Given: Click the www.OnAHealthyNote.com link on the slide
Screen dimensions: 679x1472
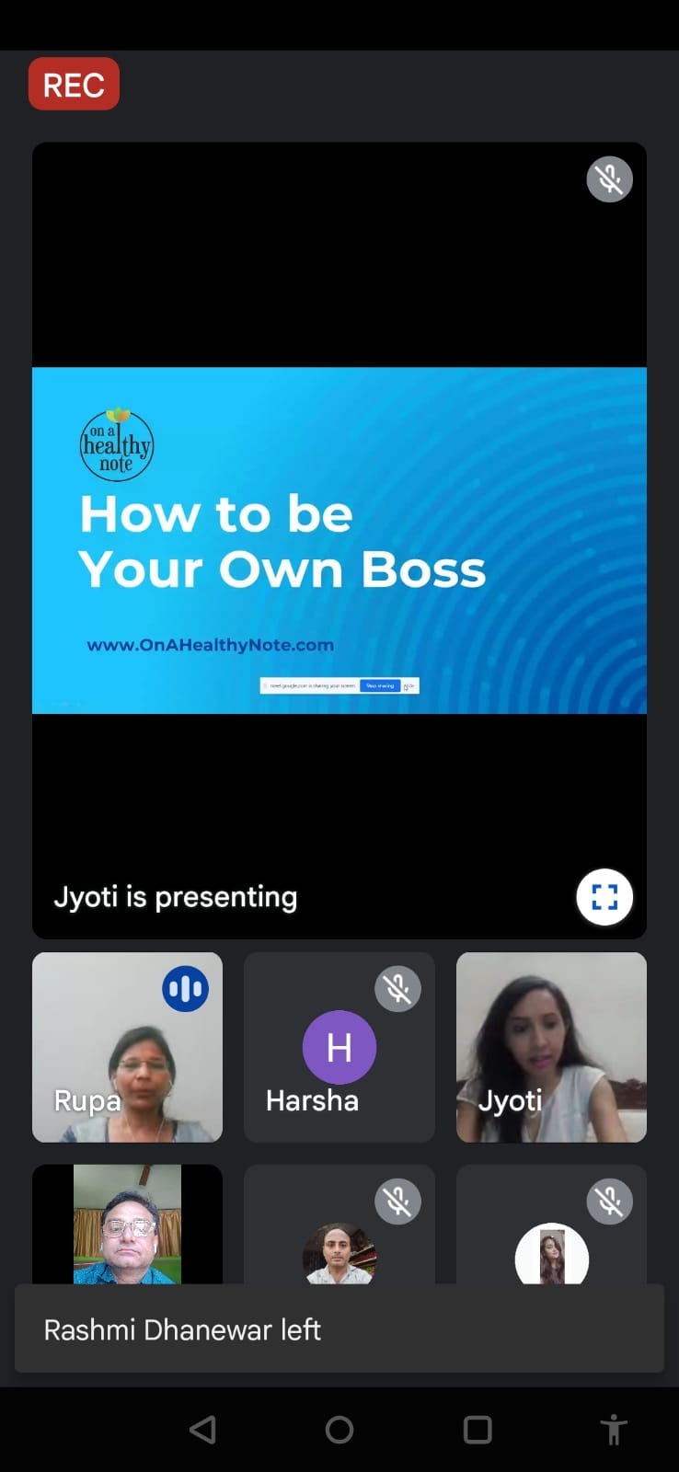Looking at the screenshot, I should point(210,645).
